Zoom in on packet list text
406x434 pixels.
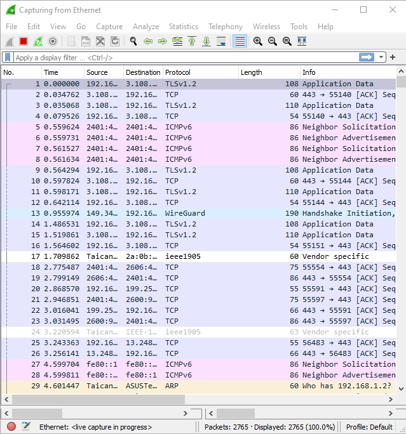258,41
